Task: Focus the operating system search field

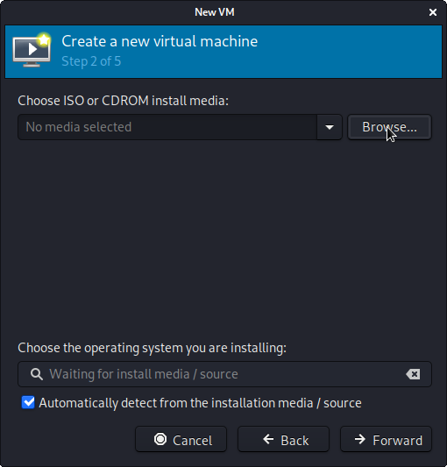Action: pos(224,374)
